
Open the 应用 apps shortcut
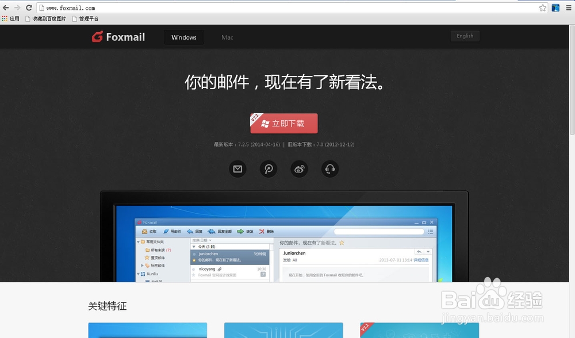(10, 19)
